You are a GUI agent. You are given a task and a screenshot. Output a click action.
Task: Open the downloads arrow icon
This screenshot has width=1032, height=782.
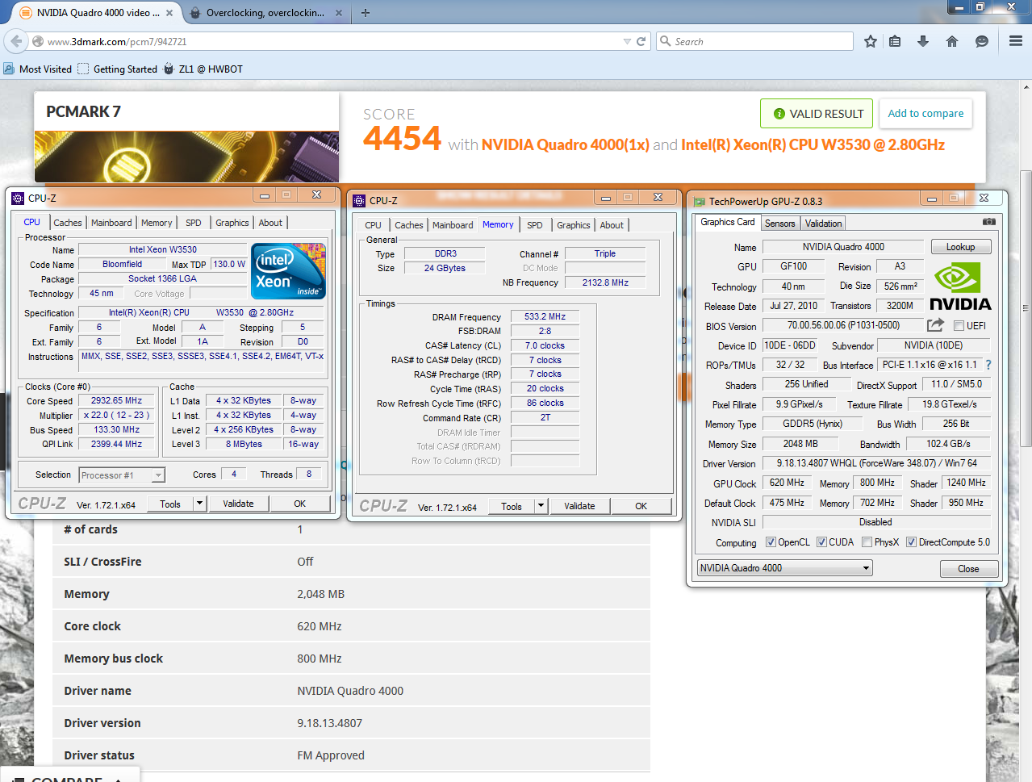click(923, 41)
